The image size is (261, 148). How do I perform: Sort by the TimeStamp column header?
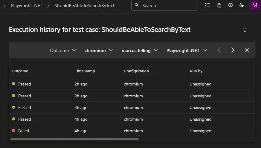pos(85,71)
